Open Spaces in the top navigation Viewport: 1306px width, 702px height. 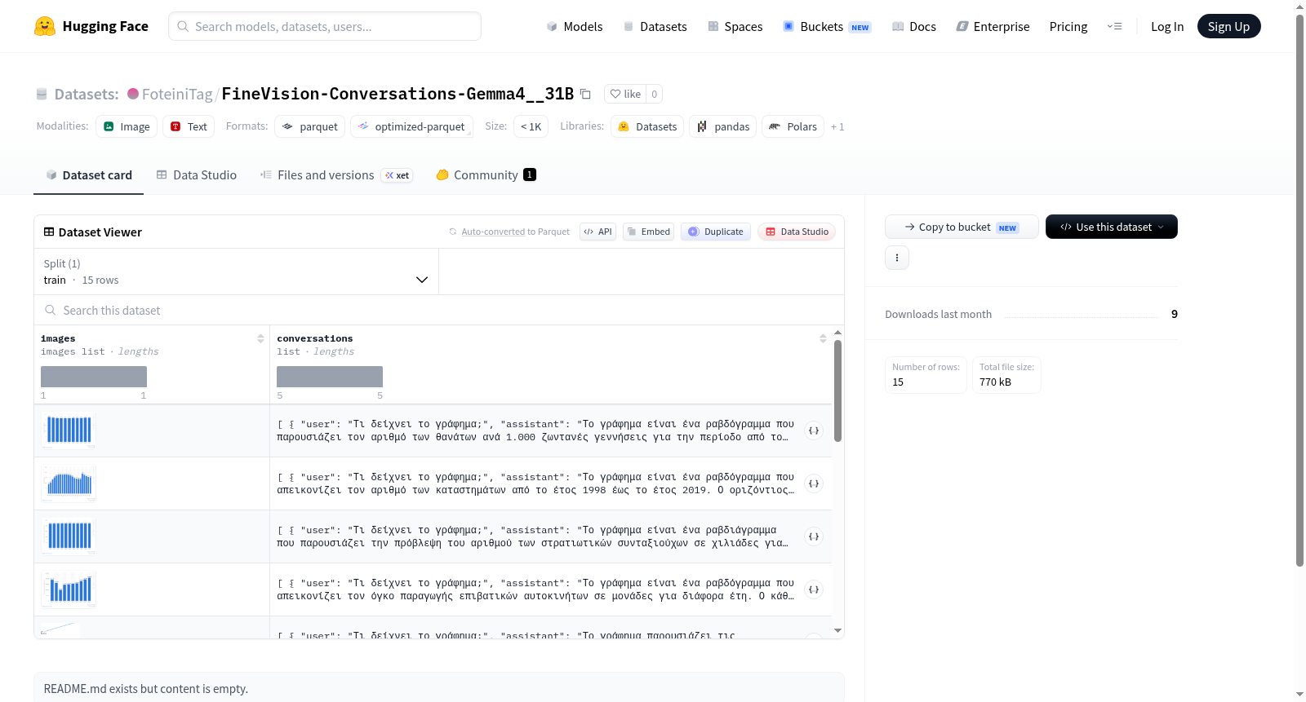[x=735, y=26]
